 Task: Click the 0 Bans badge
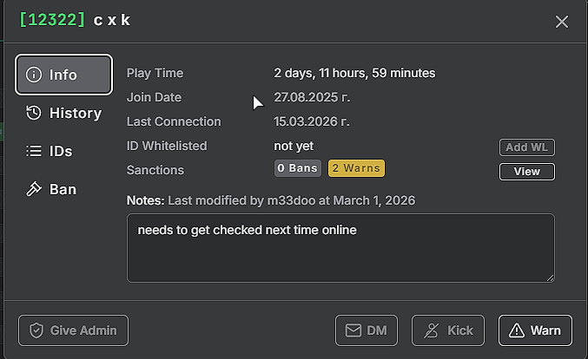(x=298, y=168)
